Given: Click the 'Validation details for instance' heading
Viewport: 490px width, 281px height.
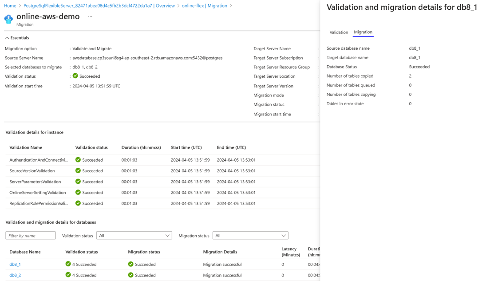Looking at the screenshot, I should tap(34, 133).
